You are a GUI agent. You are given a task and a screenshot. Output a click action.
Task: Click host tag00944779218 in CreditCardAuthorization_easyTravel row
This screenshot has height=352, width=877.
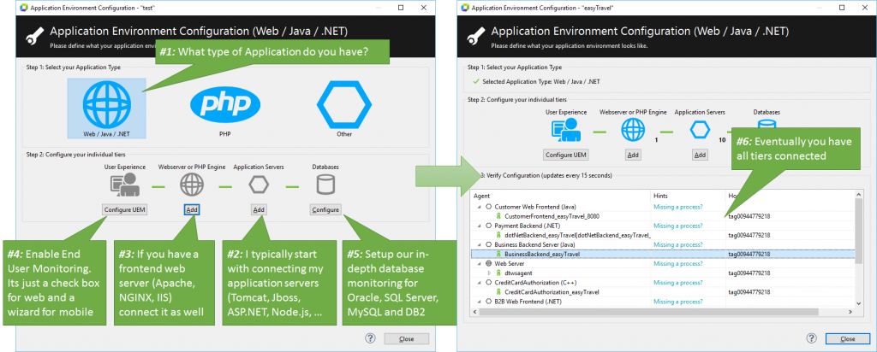coord(749,291)
